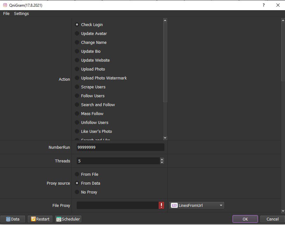This screenshot has height=225, width=285.
Task: Choose From Data proxy source
Action: point(87,183)
